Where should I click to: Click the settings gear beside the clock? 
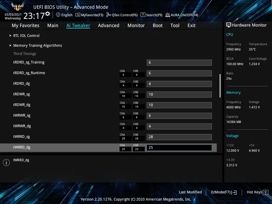[48, 14]
